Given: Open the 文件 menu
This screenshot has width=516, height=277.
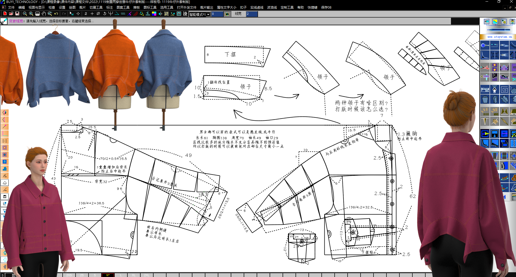Looking at the screenshot, I should (11, 8).
